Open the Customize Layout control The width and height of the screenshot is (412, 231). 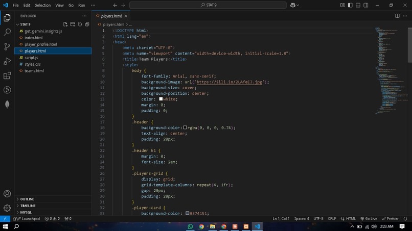342,5
